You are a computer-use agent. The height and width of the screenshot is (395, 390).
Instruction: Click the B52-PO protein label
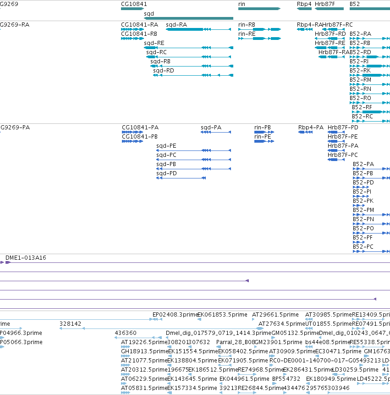(363, 228)
